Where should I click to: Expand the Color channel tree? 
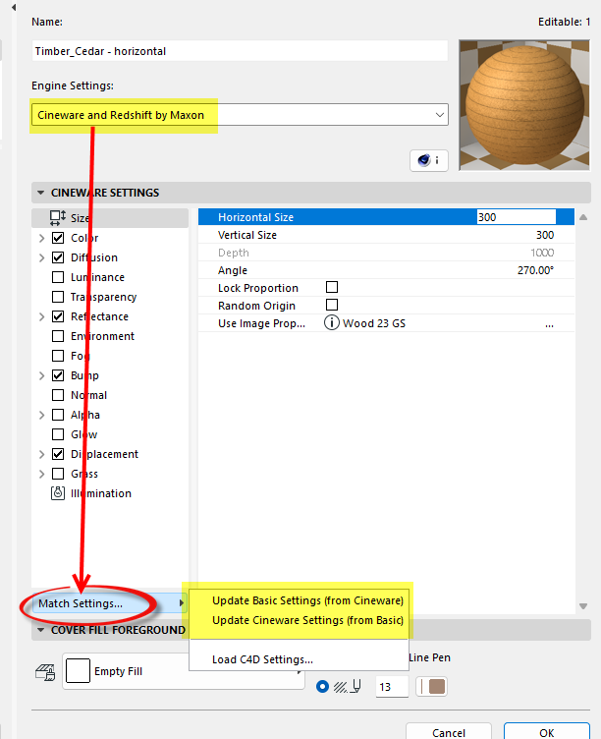(x=41, y=238)
